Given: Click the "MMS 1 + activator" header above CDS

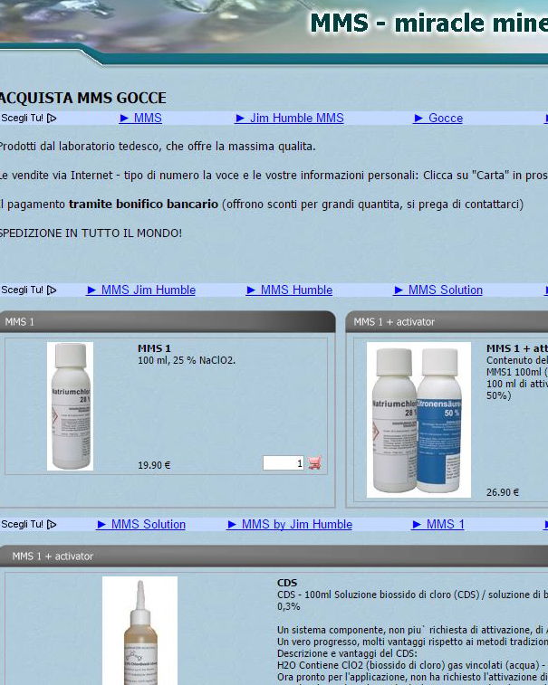Looking at the screenshot, I should pyautogui.click(x=272, y=556).
